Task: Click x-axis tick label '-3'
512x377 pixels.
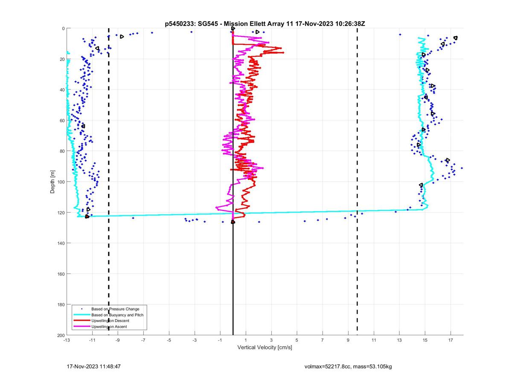Action: pyautogui.click(x=195, y=340)
